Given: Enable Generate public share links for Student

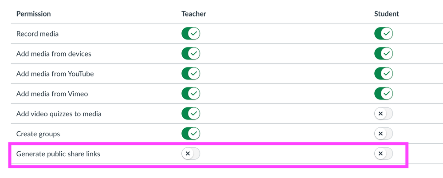Looking at the screenshot, I should 384,154.
